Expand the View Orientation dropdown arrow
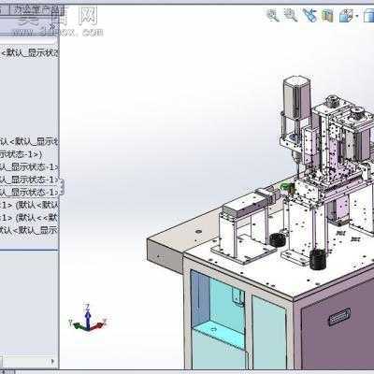The width and height of the screenshot is (374, 374). 356,15
